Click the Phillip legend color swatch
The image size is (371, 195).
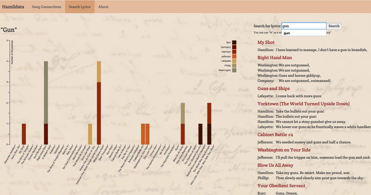pos(234,66)
